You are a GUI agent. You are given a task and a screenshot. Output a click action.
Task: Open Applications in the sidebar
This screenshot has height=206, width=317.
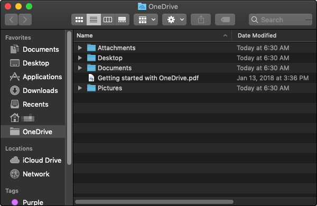point(33,77)
